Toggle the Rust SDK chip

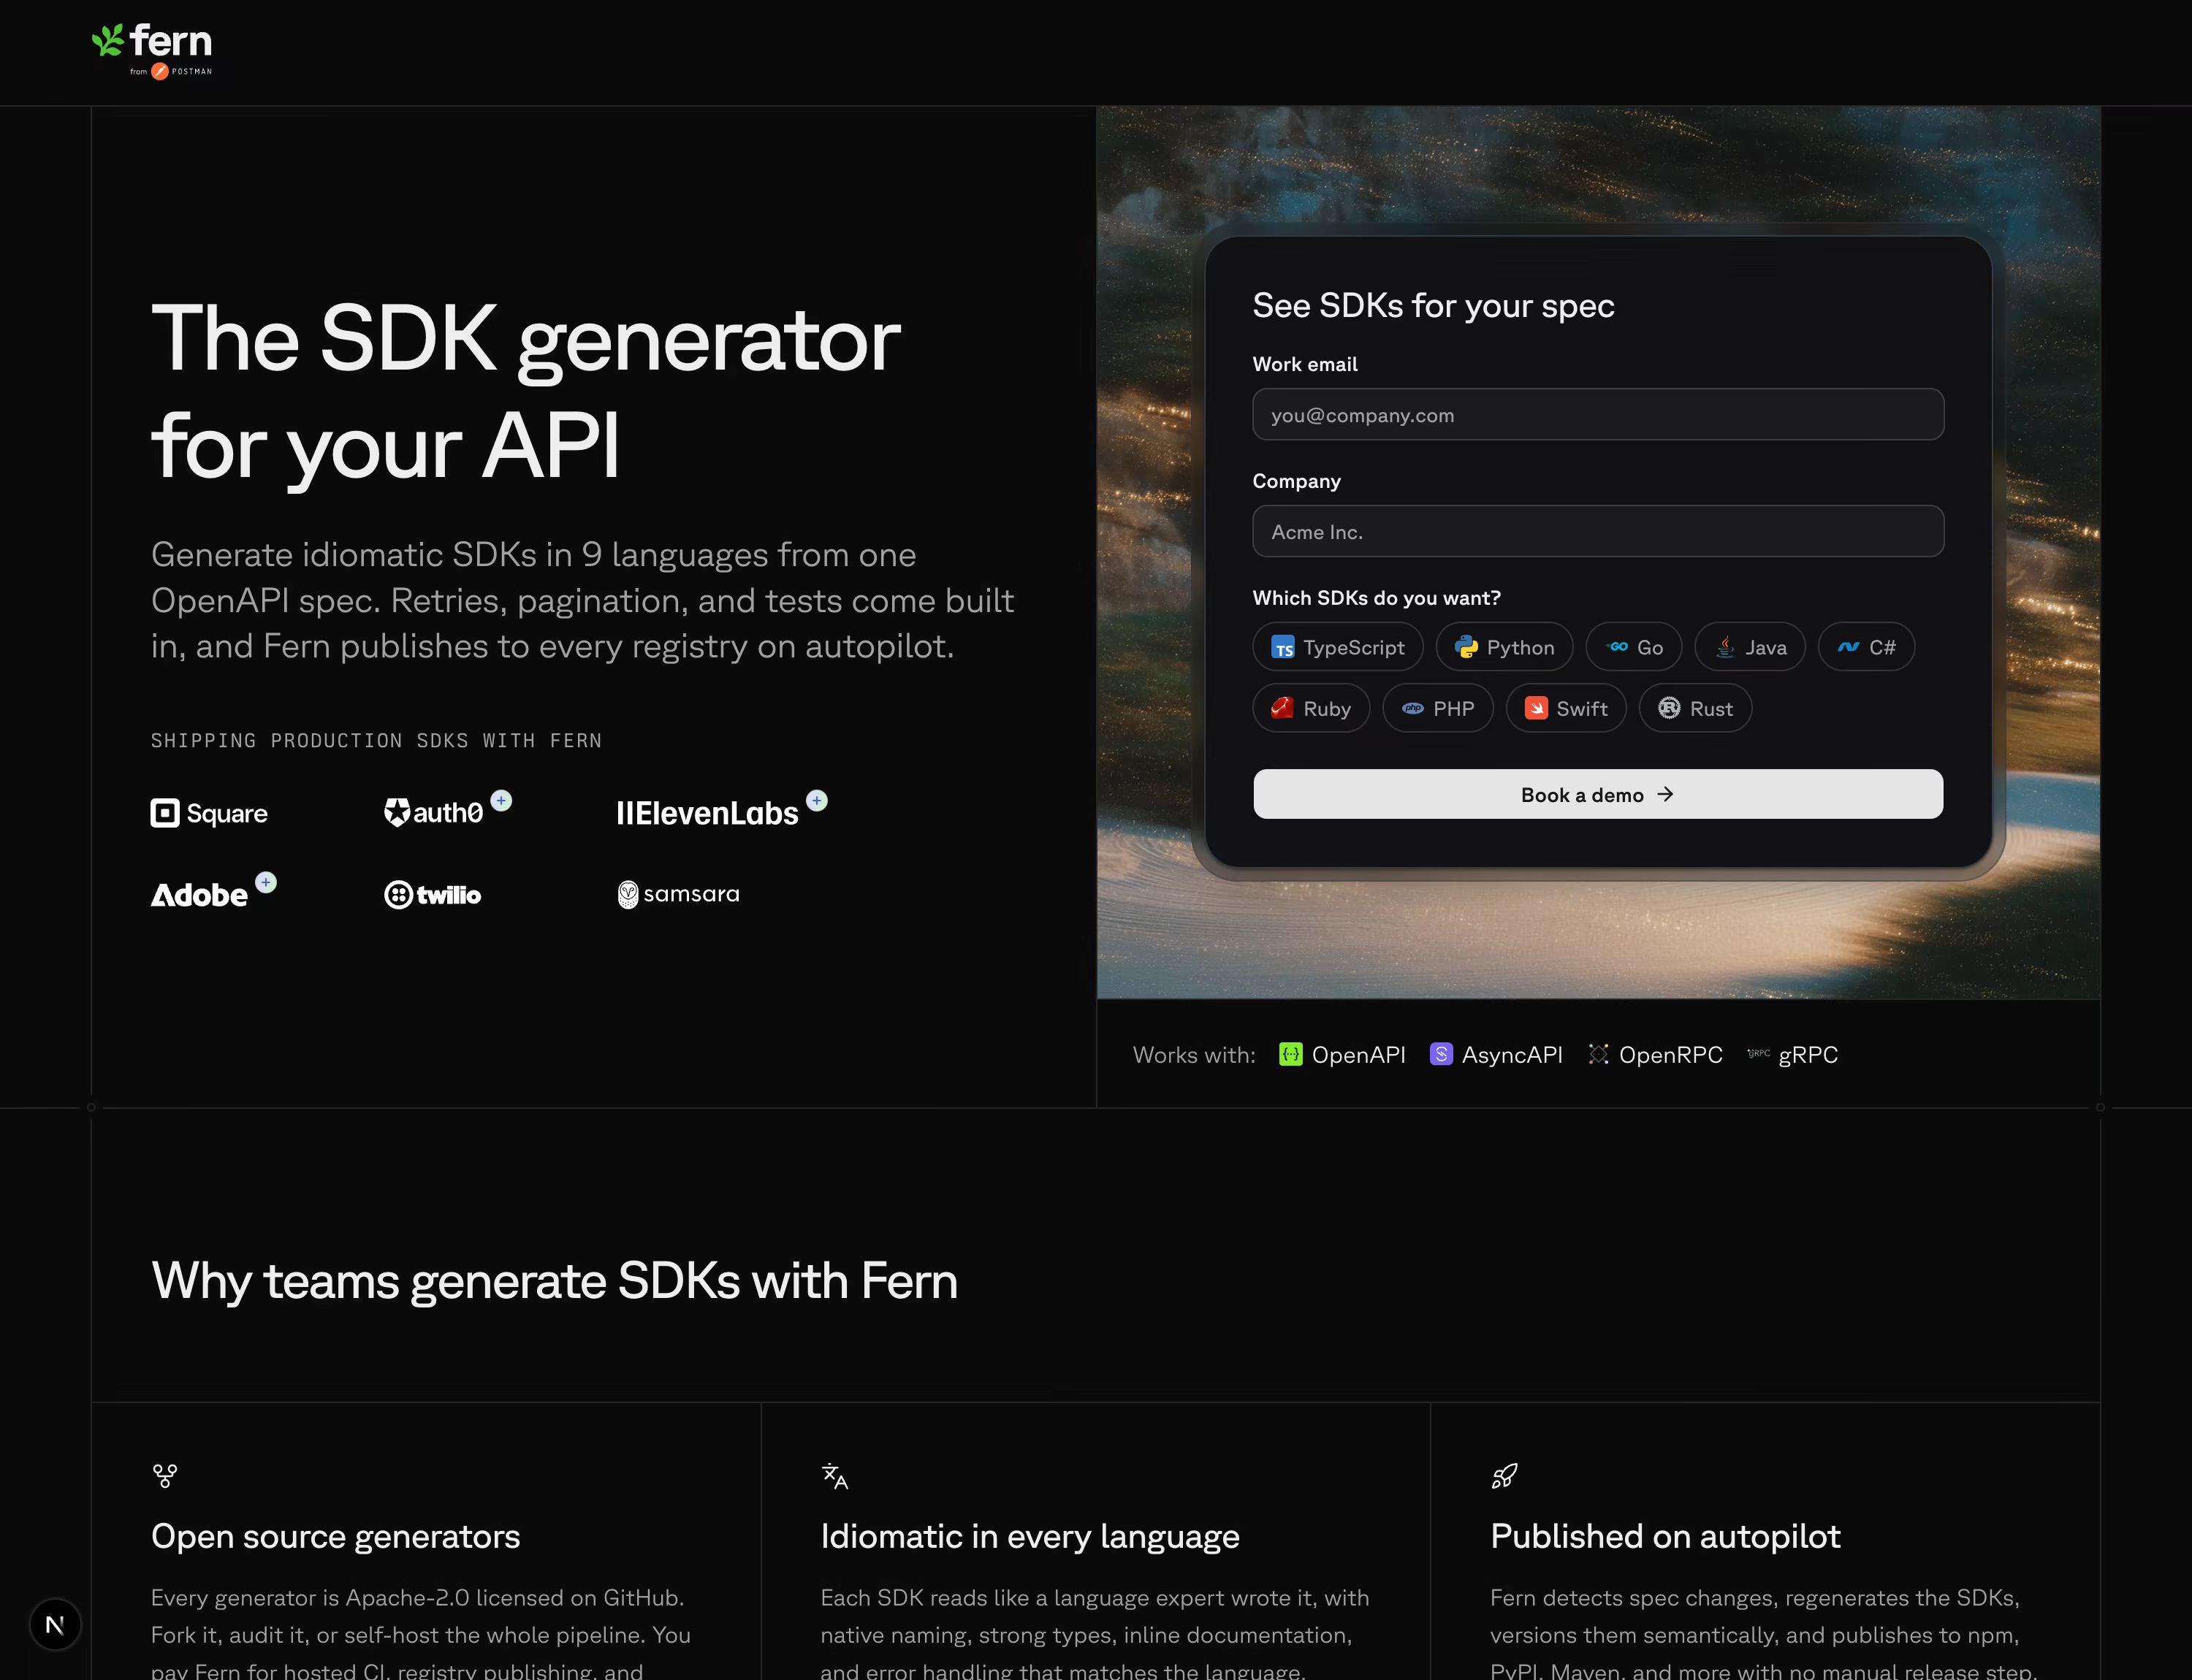1694,708
